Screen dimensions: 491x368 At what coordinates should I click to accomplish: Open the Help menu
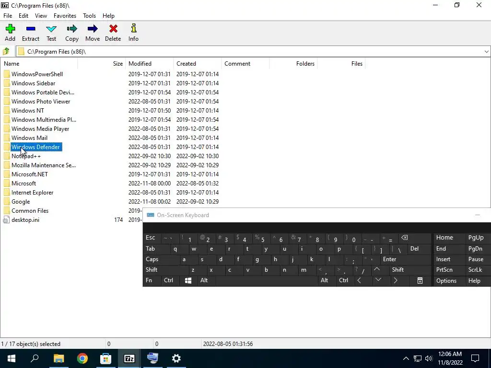pos(108,16)
